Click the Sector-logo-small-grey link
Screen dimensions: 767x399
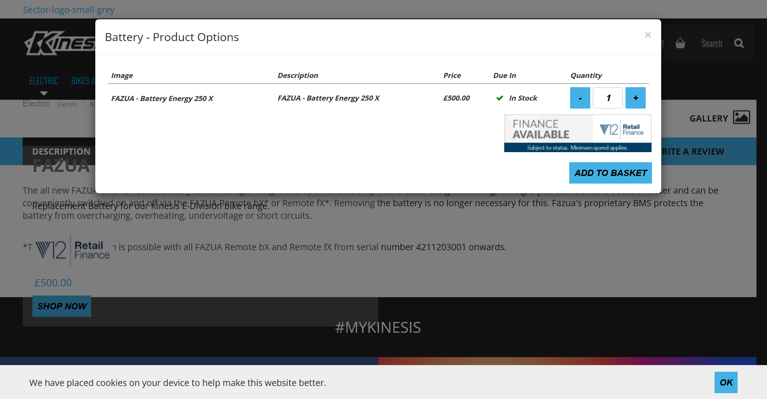tap(68, 10)
